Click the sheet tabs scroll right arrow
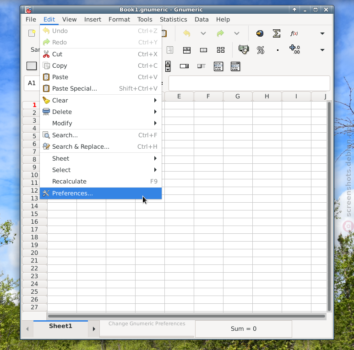The height and width of the screenshot is (350, 354). click(94, 329)
